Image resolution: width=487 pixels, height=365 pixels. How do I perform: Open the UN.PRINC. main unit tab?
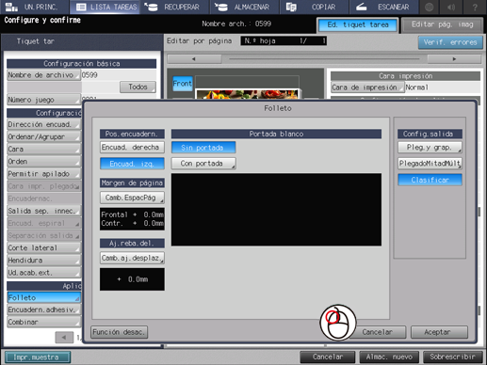click(34, 7)
